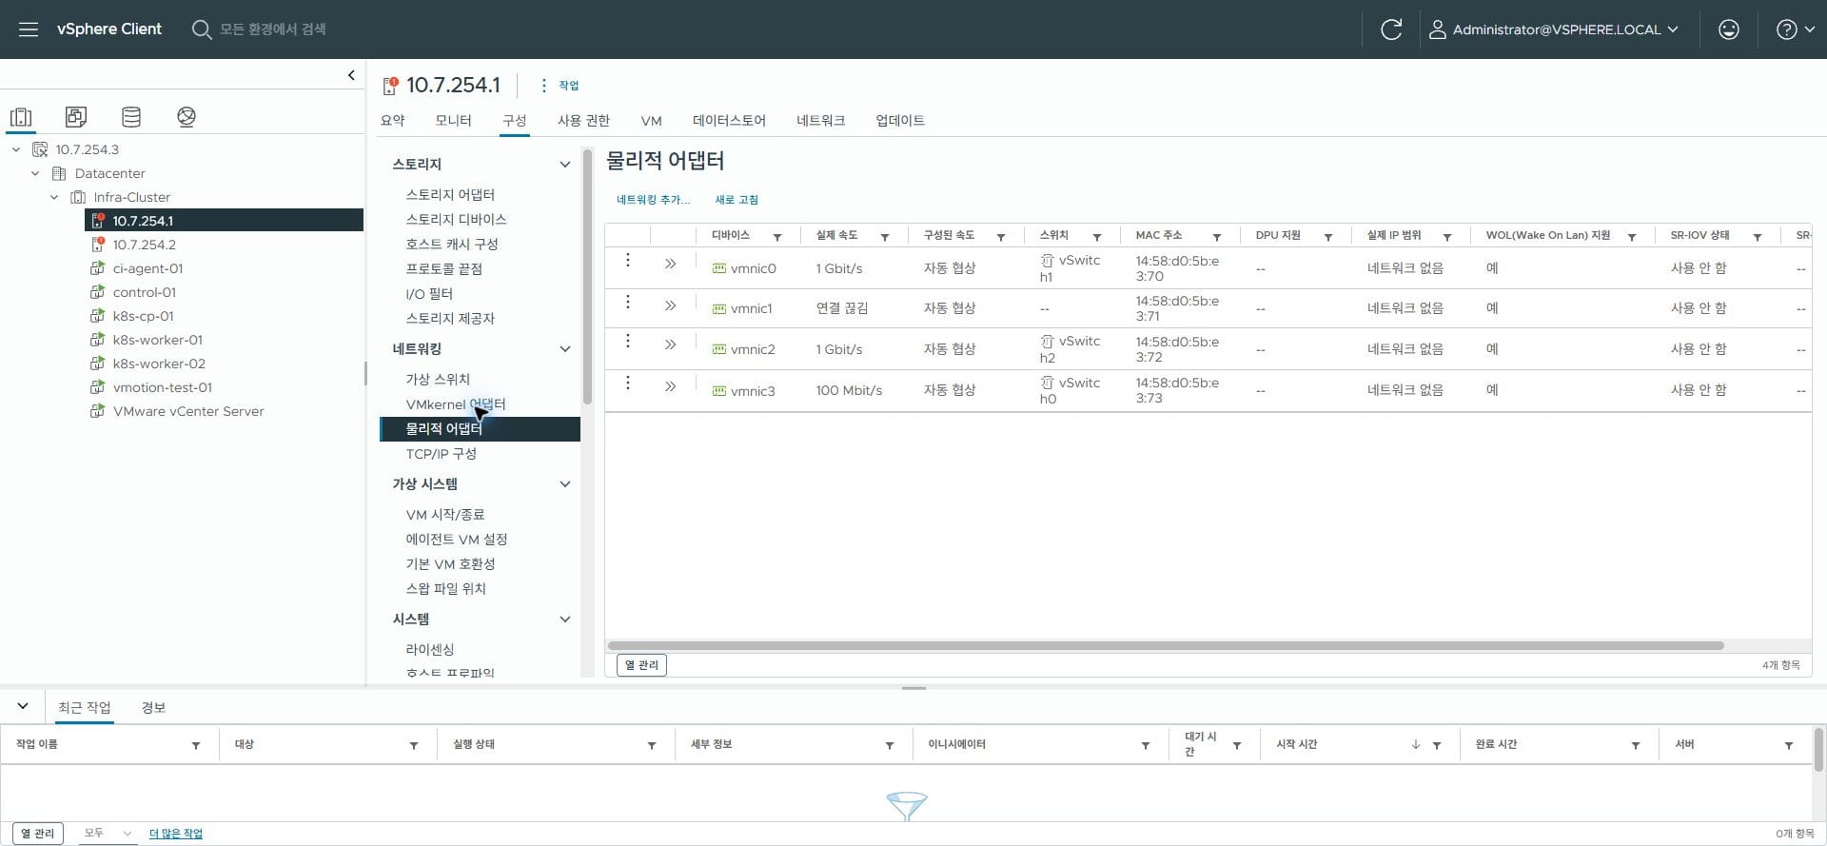Screen dimensions: 1827x846
Task: Open the 데이터스토어 tab
Action: click(x=729, y=121)
